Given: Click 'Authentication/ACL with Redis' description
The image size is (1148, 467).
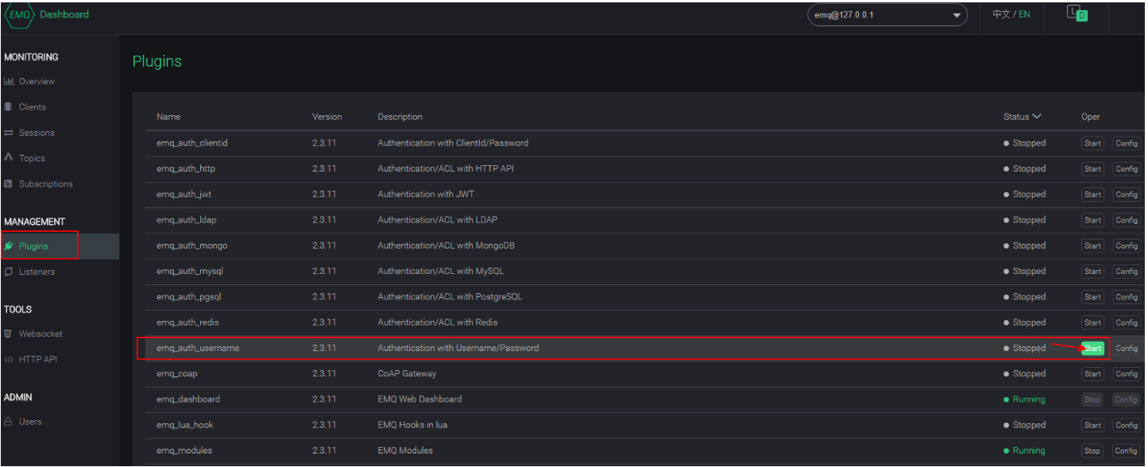Looking at the screenshot, I should [x=438, y=322].
